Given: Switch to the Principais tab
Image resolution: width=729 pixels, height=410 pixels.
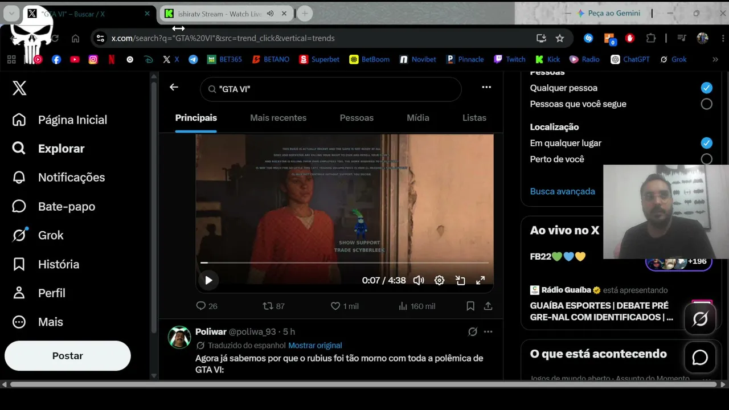Looking at the screenshot, I should tap(196, 118).
